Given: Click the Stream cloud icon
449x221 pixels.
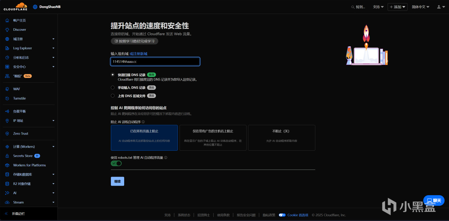Looking at the screenshot, I should coord(7,202).
